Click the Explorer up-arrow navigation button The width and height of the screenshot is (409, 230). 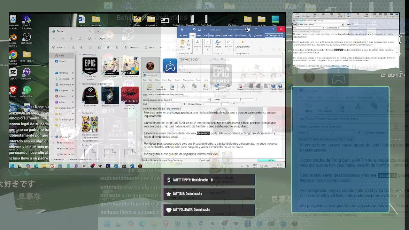[x=71, y=38]
